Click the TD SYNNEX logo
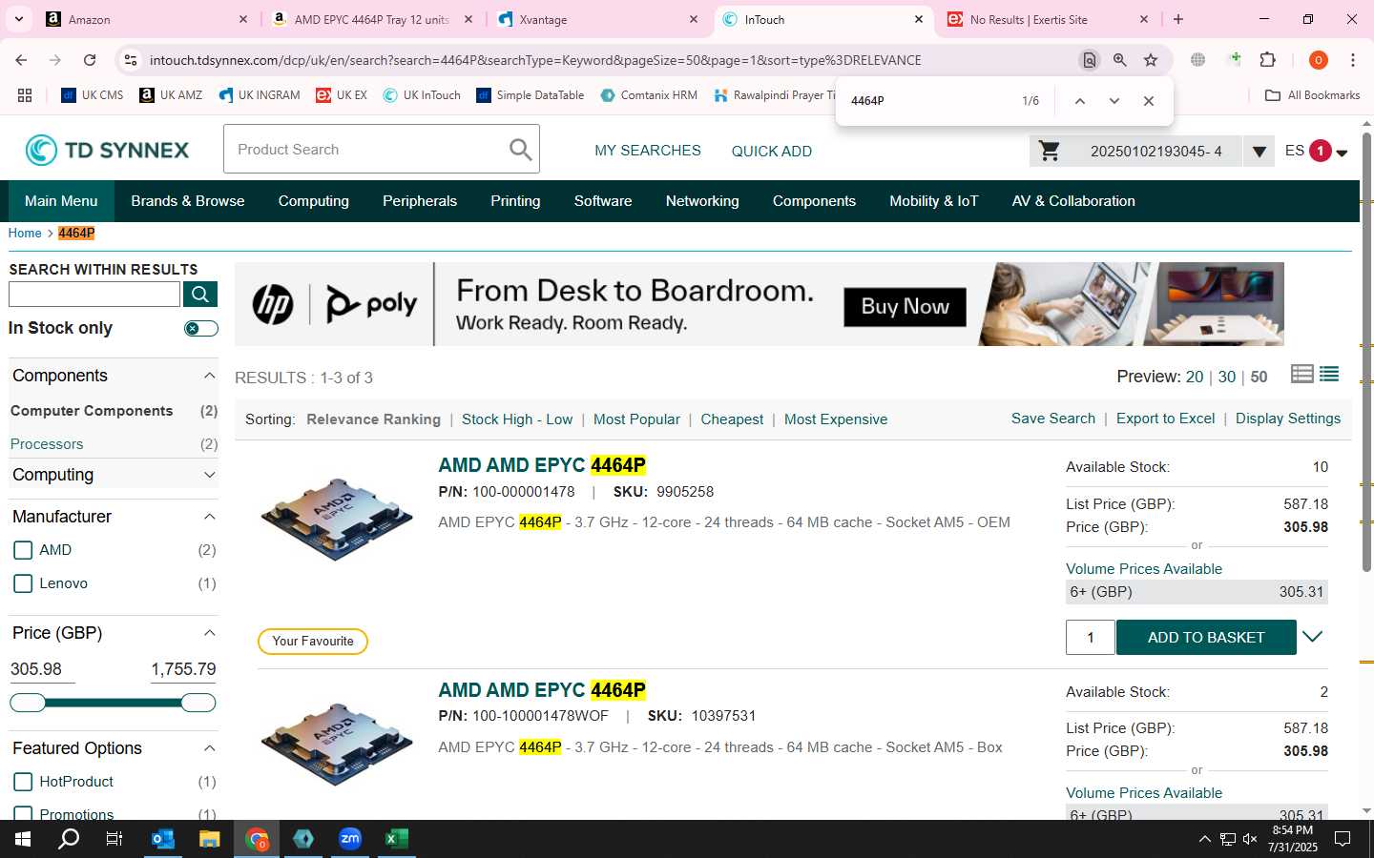The height and width of the screenshot is (858, 1374). (107, 150)
